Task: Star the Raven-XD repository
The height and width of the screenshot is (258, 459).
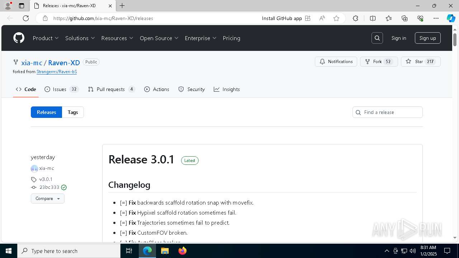Action: tap(421, 62)
